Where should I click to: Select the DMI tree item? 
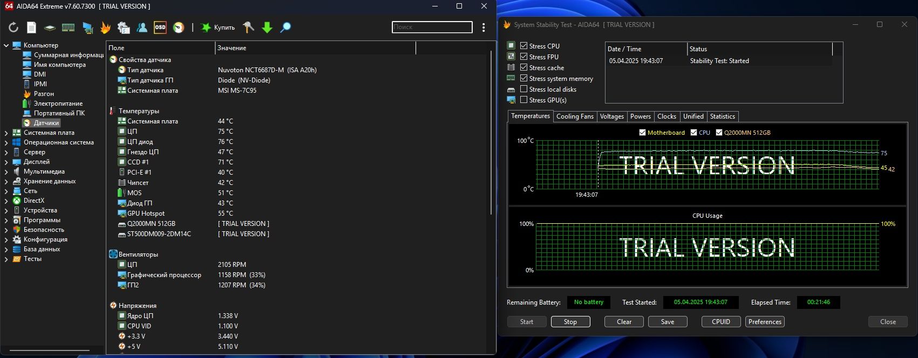[34, 74]
